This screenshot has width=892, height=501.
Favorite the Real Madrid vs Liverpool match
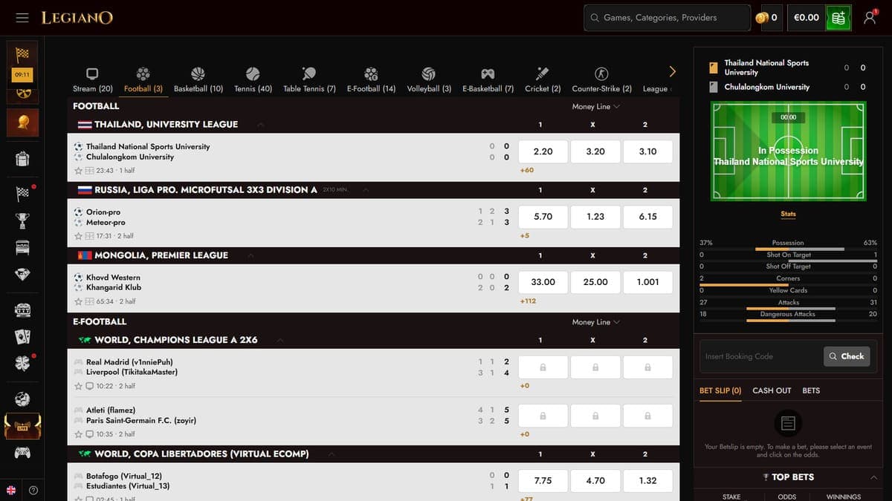coord(79,386)
